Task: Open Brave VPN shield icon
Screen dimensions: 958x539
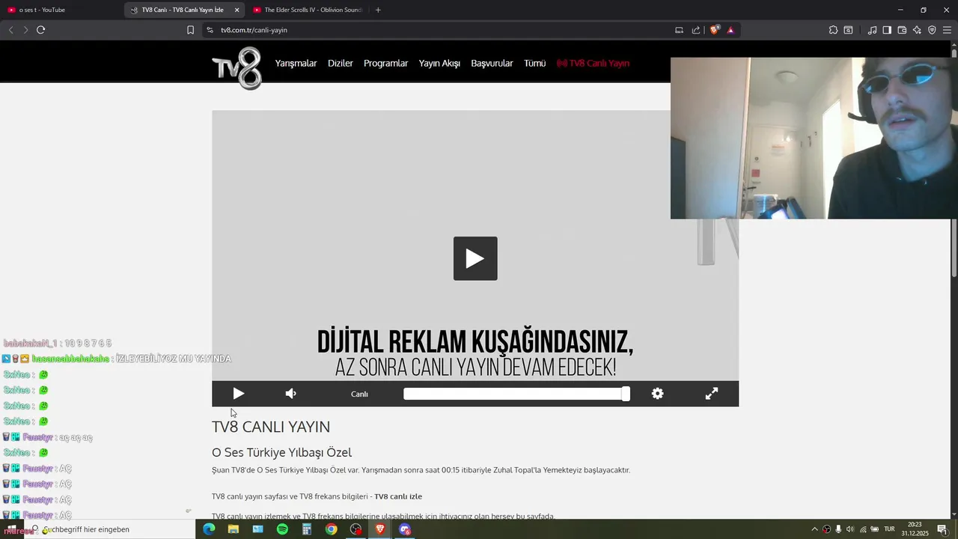Action: click(932, 30)
